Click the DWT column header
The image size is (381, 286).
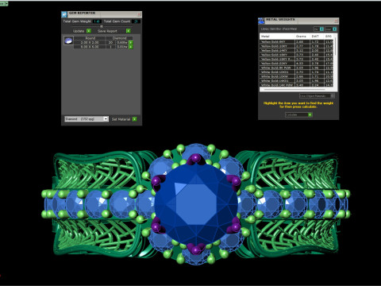(316, 37)
